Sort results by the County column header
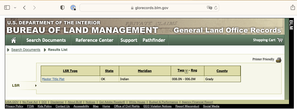This screenshot has width=297, height=110. coord(222,71)
